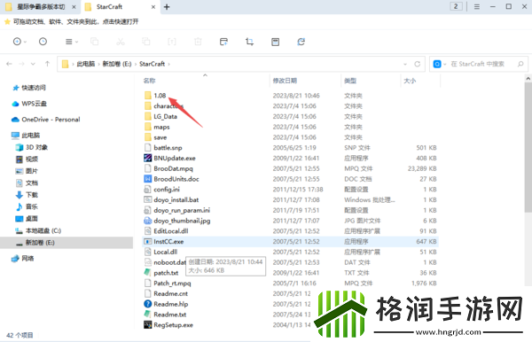This screenshot has height=342, width=532.
Task: Open recent locations dropdown near navigation arrows
Action: tap(33, 64)
